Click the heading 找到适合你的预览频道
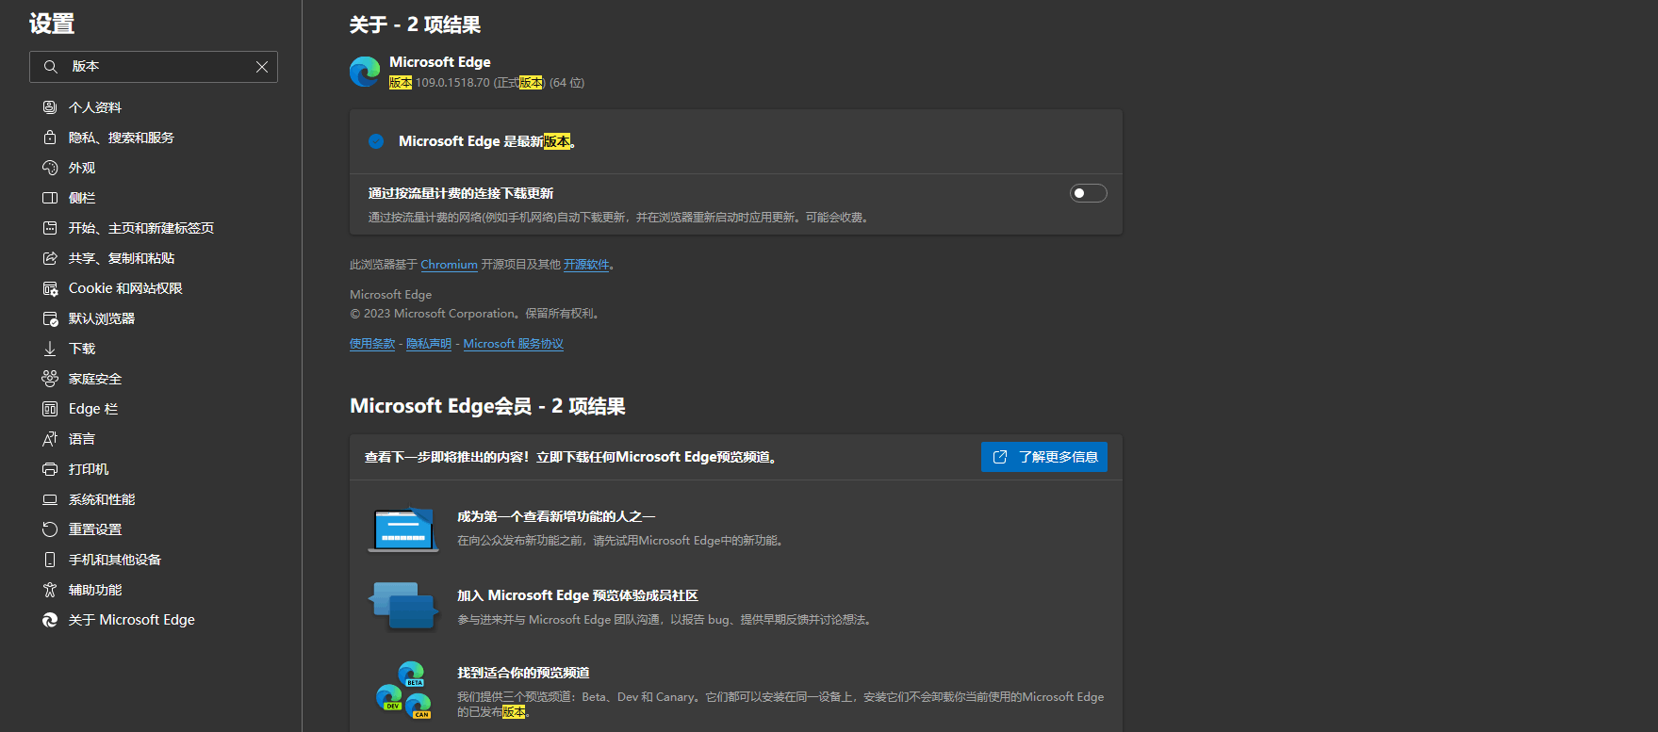The image size is (1658, 732). pyautogui.click(x=523, y=673)
